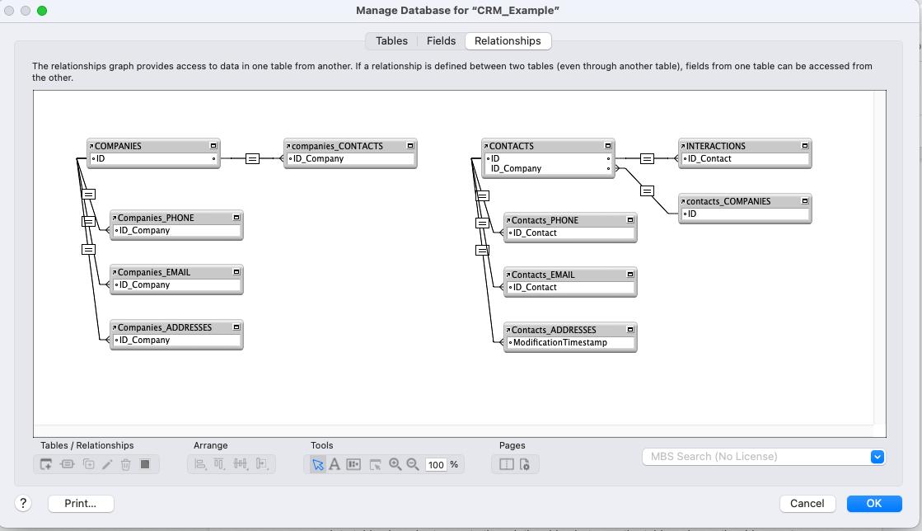Click the Print button
This screenshot has width=922, height=531.
click(x=80, y=503)
